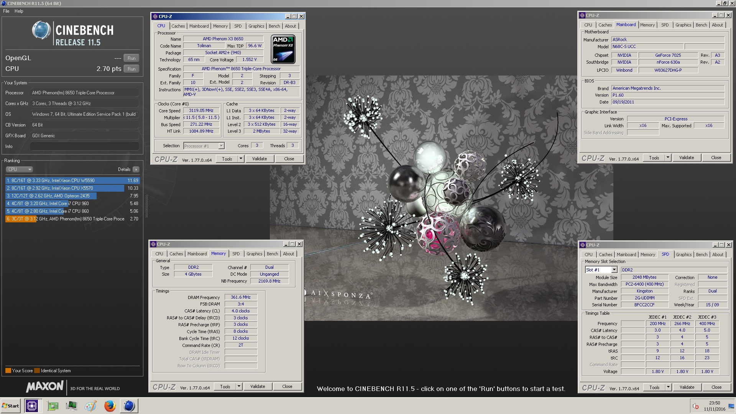Viewport: 736px width, 414px height.
Task: Expand Tools arrow in Memory window
Action: click(239, 386)
